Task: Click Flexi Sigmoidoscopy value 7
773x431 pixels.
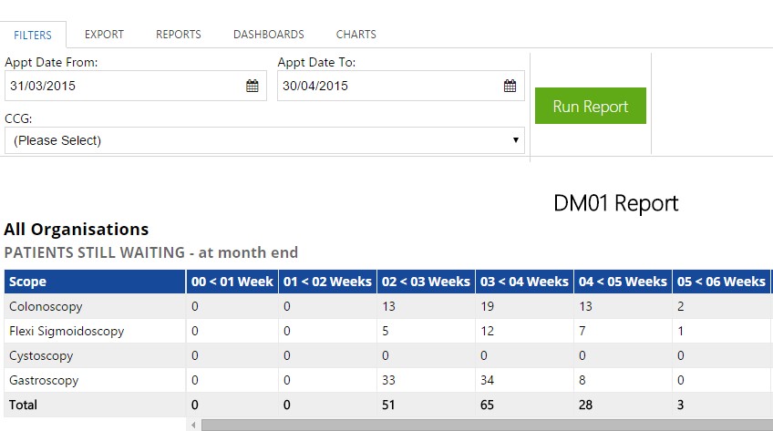Action: click(582, 331)
